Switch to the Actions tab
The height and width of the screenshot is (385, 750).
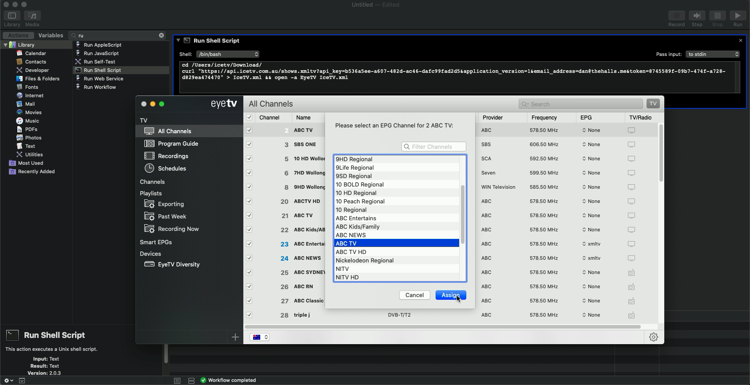tap(18, 36)
